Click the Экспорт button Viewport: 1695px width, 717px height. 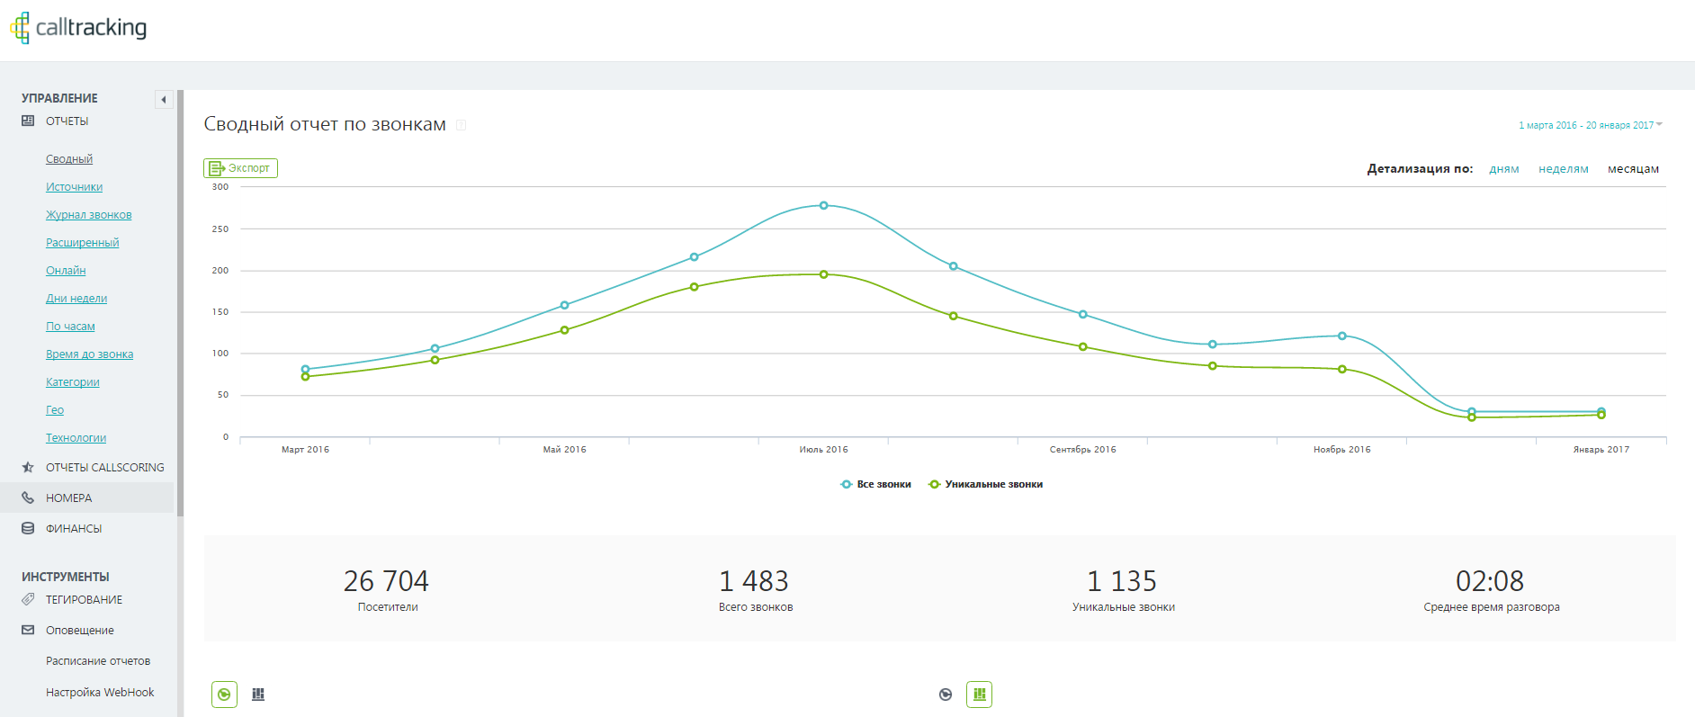240,168
